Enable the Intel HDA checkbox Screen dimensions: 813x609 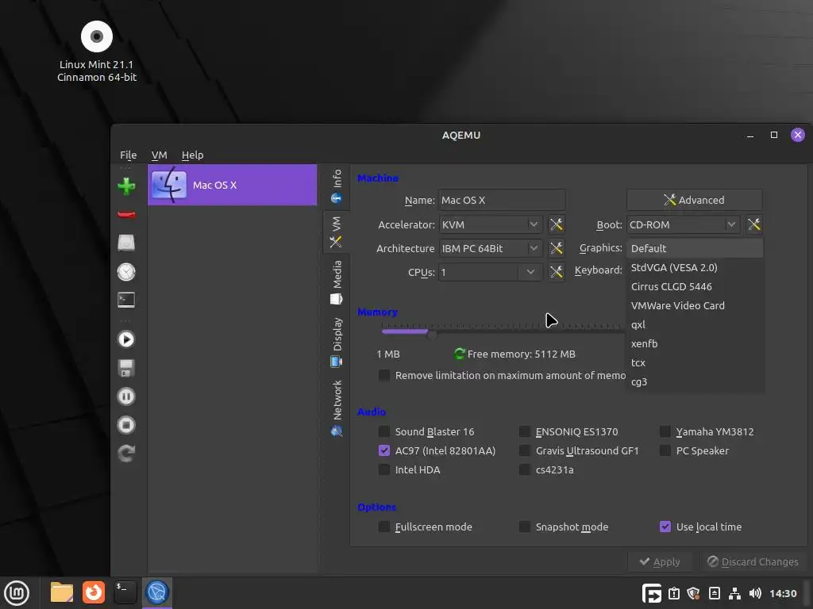[384, 469]
